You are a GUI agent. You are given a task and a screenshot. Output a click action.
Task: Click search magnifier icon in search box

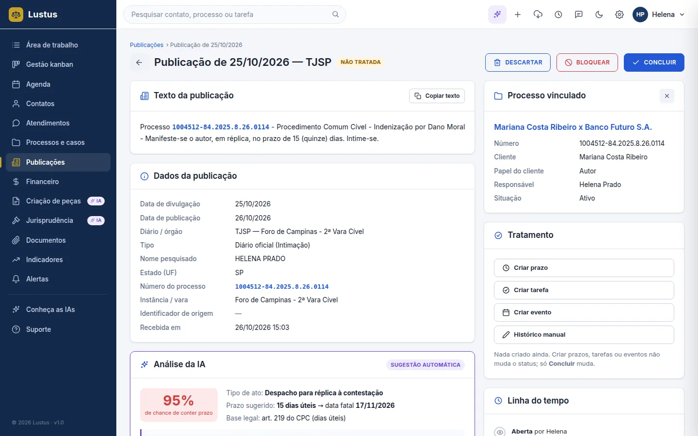[335, 15]
